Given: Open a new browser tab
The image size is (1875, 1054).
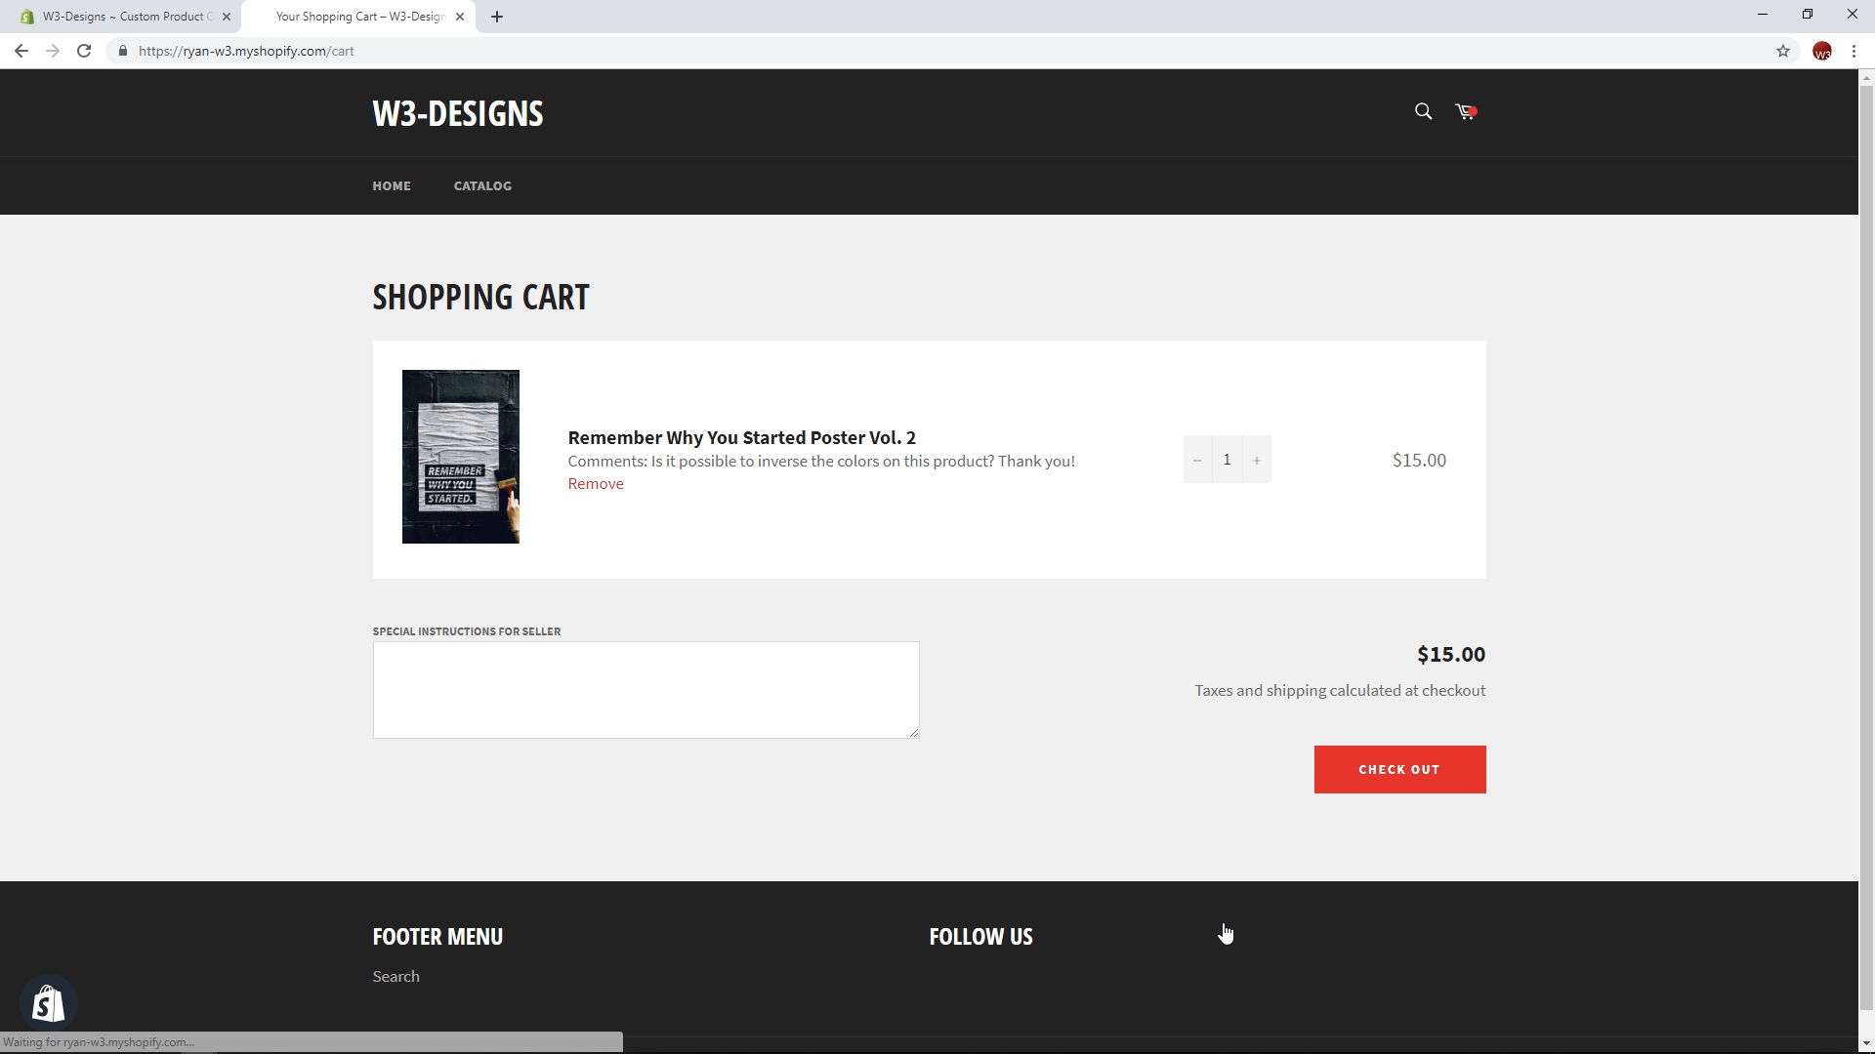Looking at the screenshot, I should [x=497, y=17].
